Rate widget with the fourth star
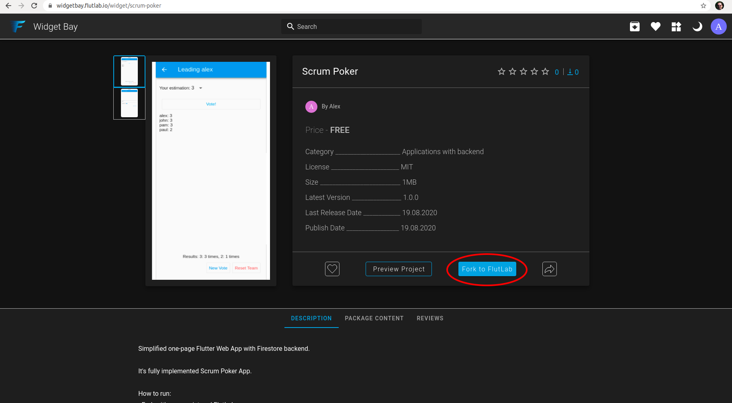 534,71
